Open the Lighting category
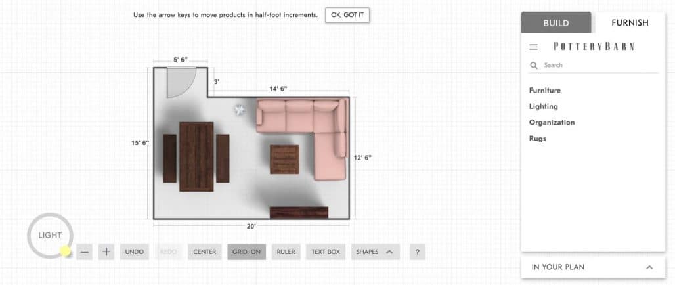 (543, 106)
